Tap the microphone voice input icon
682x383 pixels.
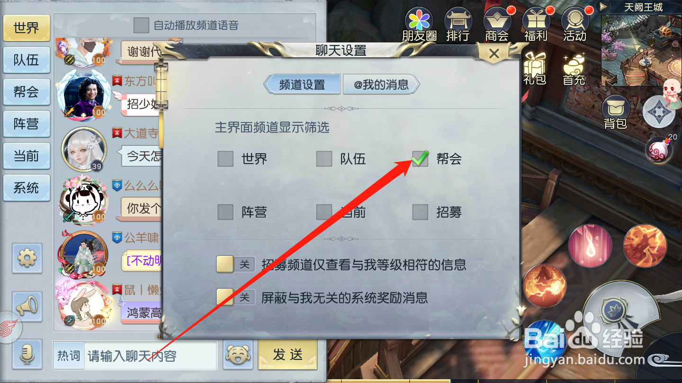tap(27, 354)
